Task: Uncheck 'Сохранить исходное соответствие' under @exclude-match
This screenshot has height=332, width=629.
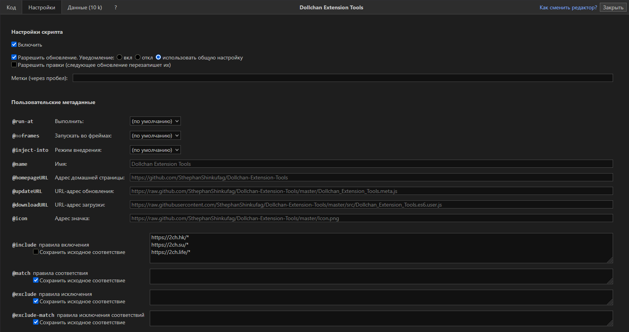Action: (x=36, y=322)
